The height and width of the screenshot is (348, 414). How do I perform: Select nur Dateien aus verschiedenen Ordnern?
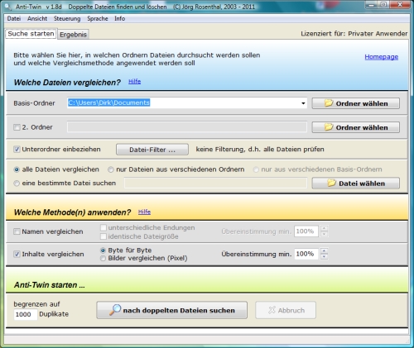coord(111,169)
